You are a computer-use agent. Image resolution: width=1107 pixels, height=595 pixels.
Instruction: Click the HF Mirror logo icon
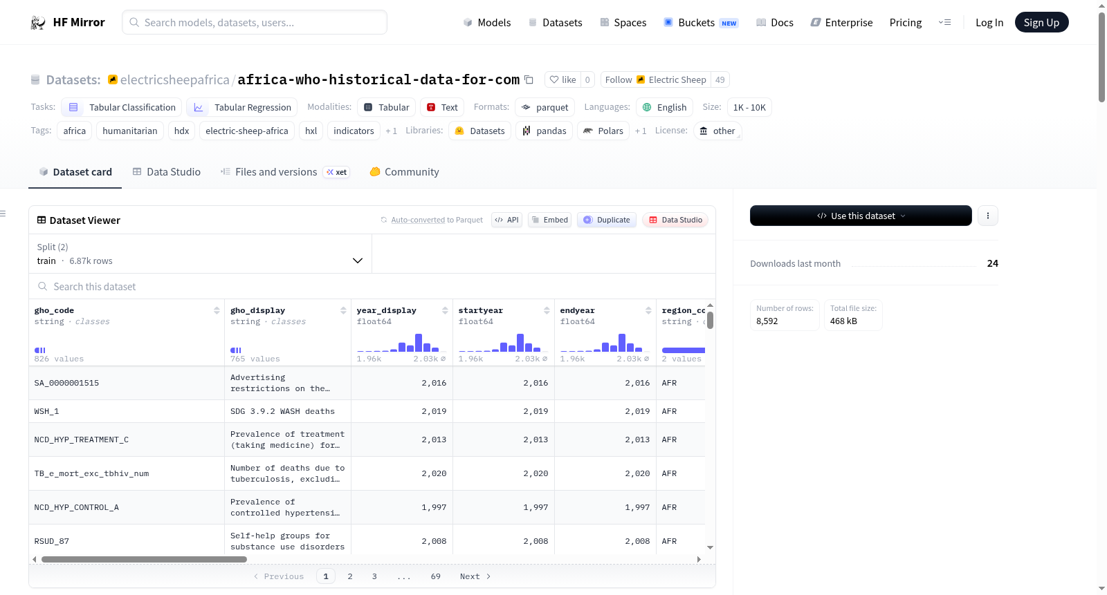38,22
